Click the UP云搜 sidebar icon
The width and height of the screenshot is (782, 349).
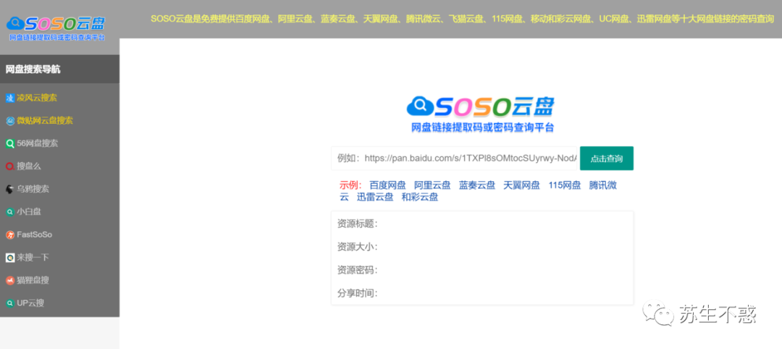(x=10, y=303)
